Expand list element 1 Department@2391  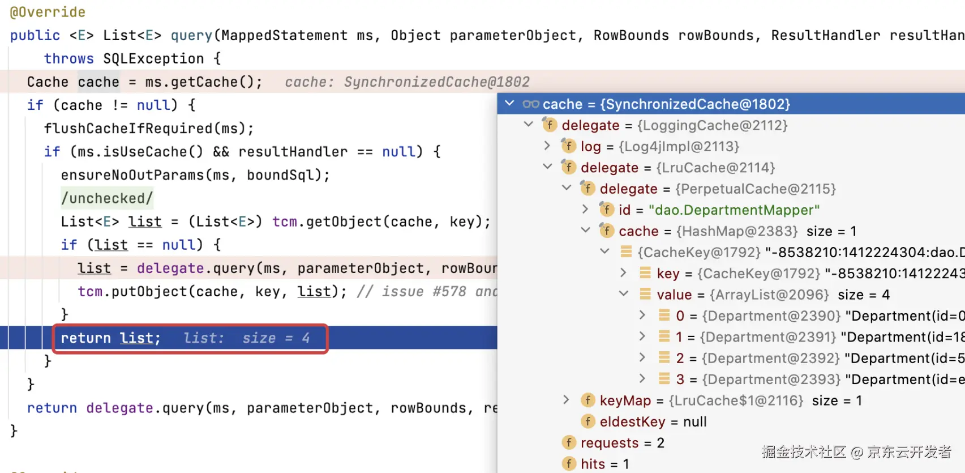tap(642, 336)
